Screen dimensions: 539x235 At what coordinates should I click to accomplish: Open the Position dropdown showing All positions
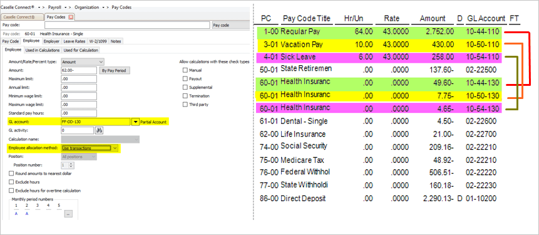[x=79, y=157]
